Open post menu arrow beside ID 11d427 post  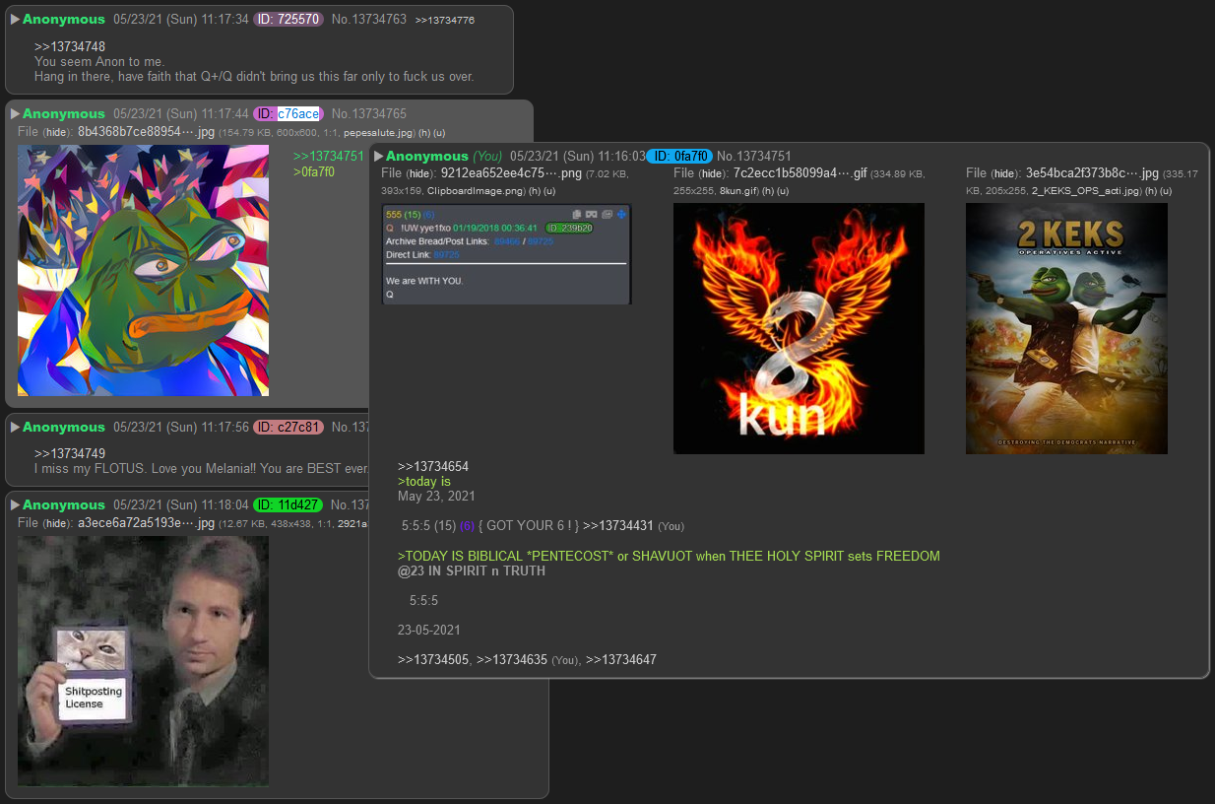15,505
